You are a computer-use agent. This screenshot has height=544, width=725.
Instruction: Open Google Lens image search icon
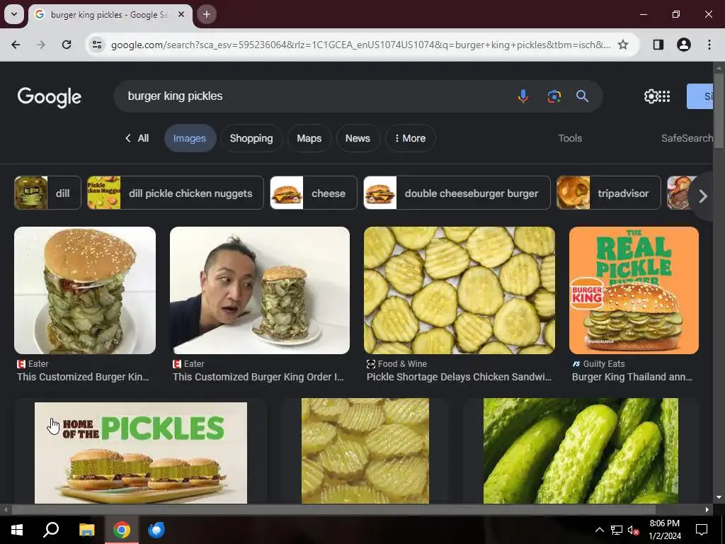pyautogui.click(x=554, y=96)
